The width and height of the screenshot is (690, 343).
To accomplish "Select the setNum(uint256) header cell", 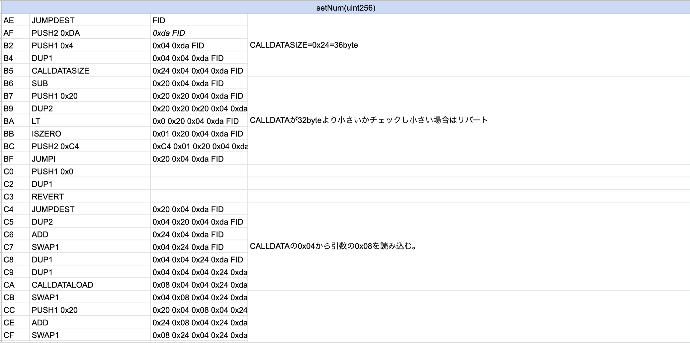I will [x=345, y=7].
